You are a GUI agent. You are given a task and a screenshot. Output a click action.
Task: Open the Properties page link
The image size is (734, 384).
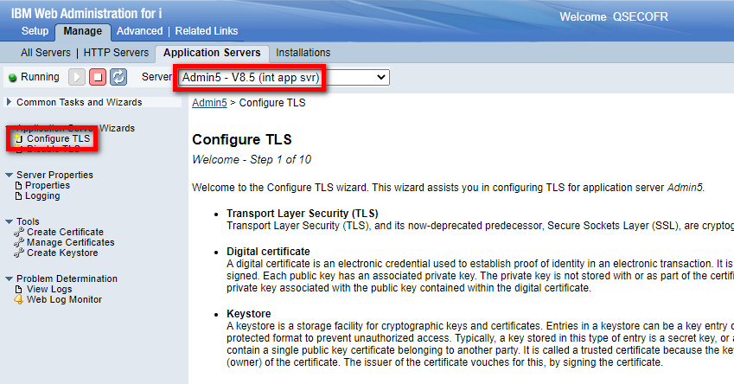48,185
